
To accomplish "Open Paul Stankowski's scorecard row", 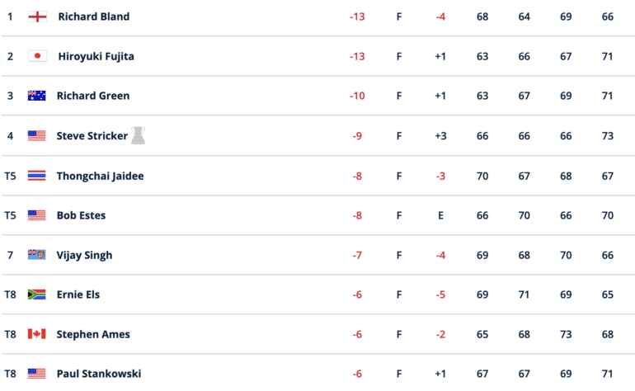I will pyautogui.click(x=317, y=374).
